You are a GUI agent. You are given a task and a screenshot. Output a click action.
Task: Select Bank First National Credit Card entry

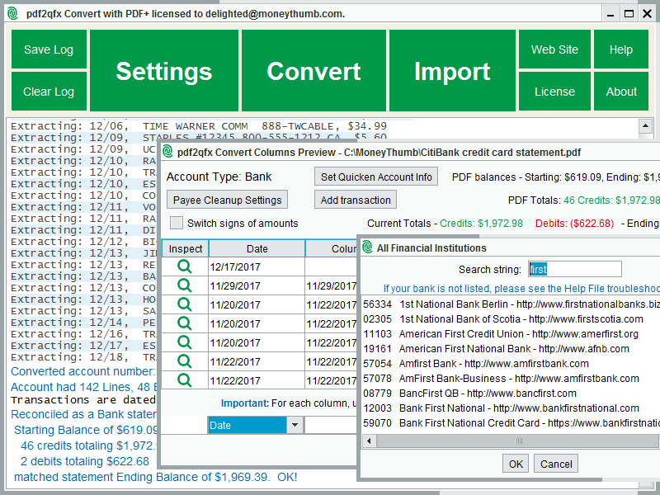click(x=510, y=422)
